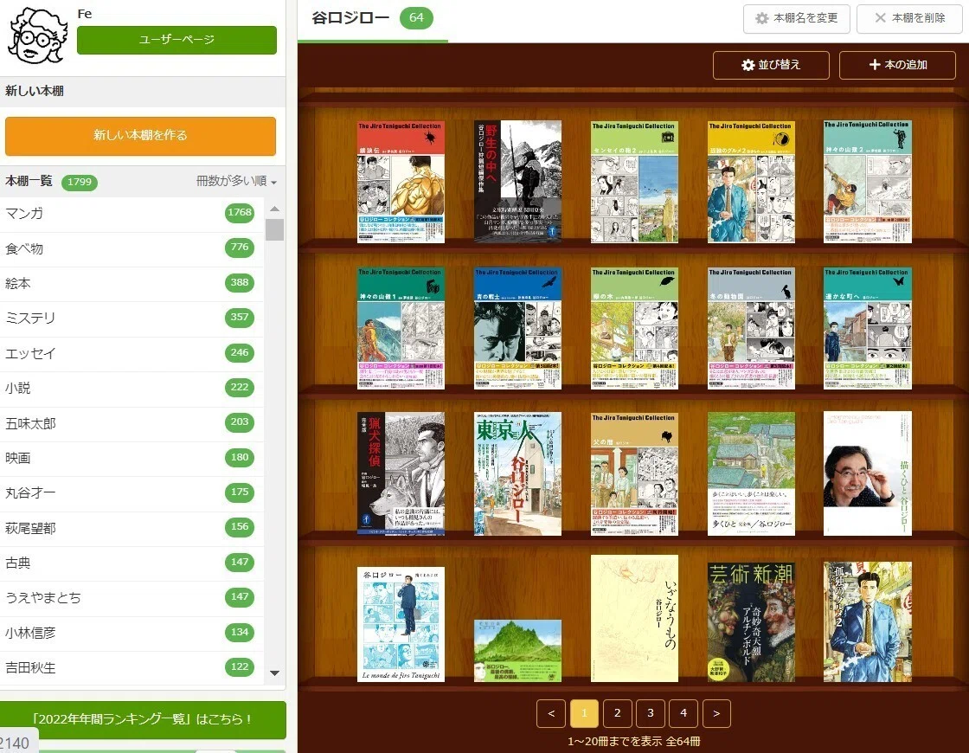Screen dimensions: 969x753
Task: Select the 食べ物 bookshelf row
Action: (x=132, y=249)
